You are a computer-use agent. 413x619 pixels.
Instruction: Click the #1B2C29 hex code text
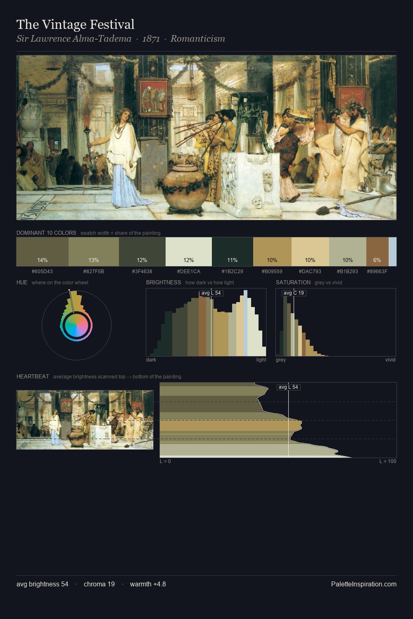233,272
